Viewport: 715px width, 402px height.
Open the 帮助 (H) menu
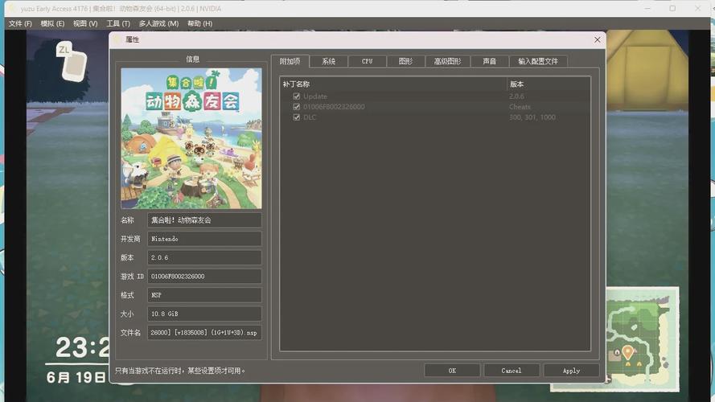(x=199, y=23)
